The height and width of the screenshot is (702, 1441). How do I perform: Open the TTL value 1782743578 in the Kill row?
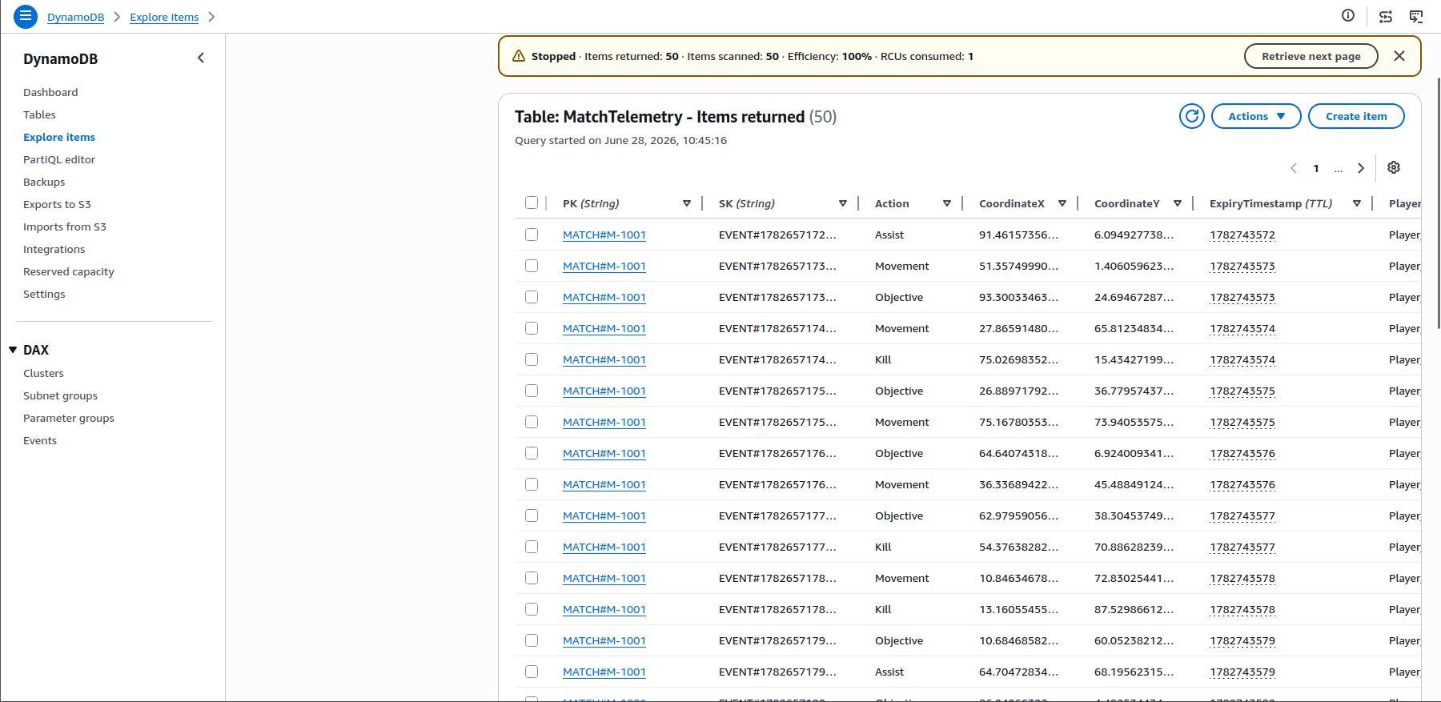(1242, 609)
